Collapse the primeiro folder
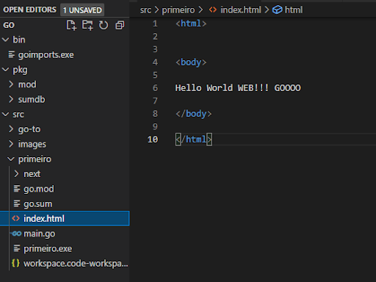The image size is (376, 282). pos(11,159)
